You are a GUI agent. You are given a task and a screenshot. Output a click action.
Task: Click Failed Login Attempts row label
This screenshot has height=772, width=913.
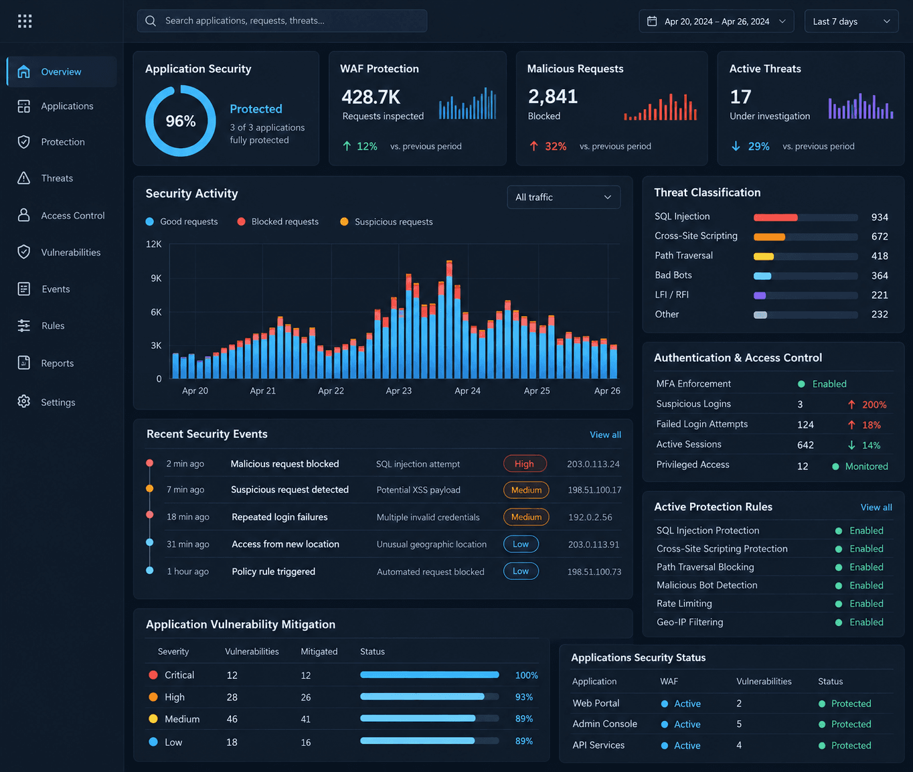tap(702, 424)
